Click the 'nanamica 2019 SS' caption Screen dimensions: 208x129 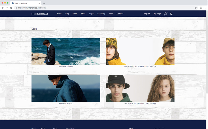coord(66,104)
